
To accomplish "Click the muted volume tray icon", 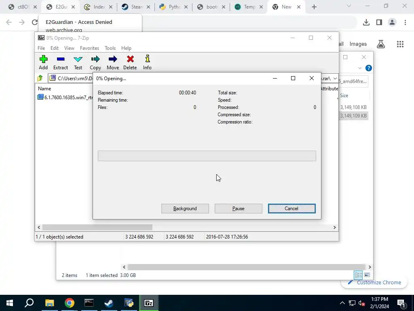I will tap(362, 303).
